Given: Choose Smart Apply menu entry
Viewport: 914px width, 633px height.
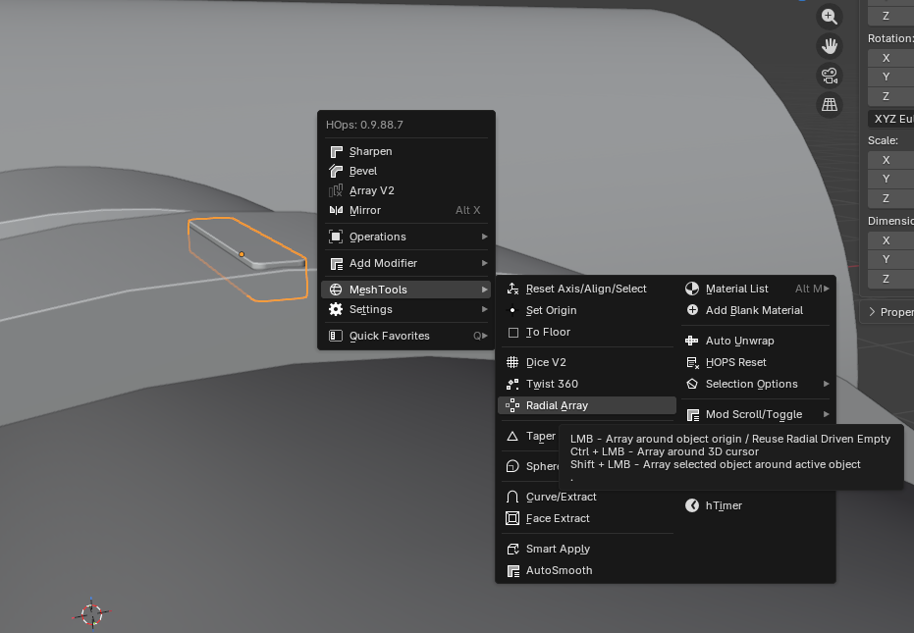Looking at the screenshot, I should coord(587,549).
